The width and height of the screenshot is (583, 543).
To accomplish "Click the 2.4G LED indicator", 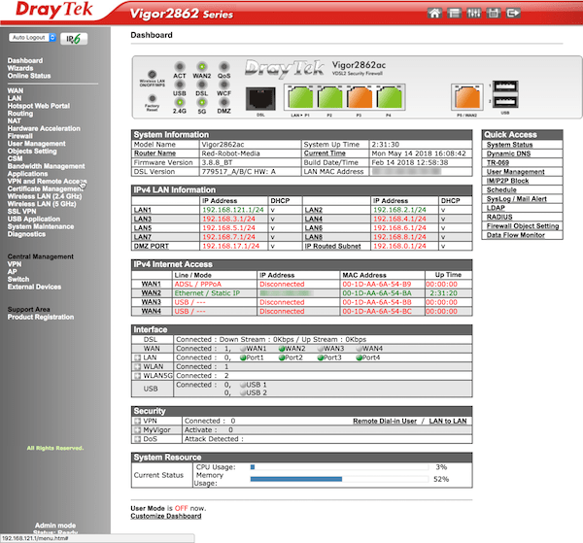I will click(x=180, y=102).
